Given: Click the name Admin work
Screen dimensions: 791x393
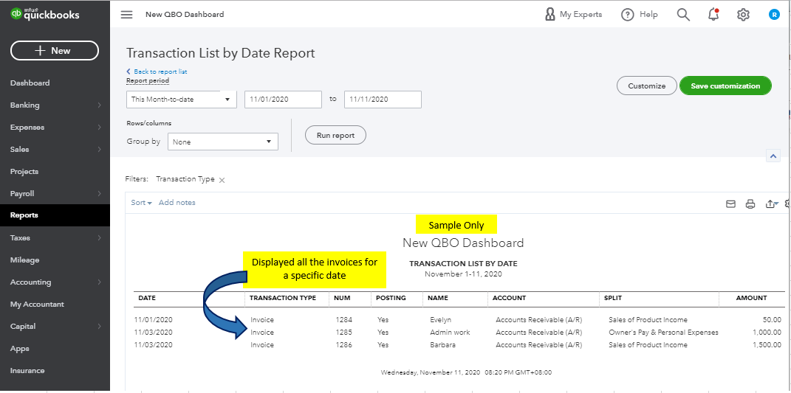Looking at the screenshot, I should coord(450,332).
